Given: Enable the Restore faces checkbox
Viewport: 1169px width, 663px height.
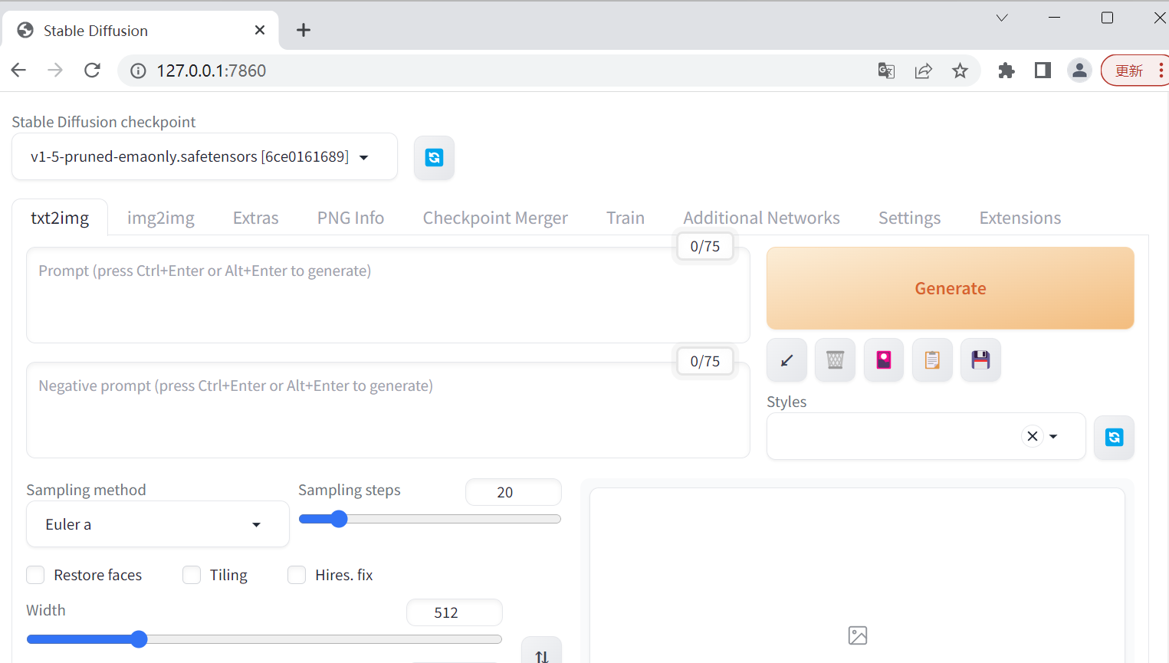Looking at the screenshot, I should 35,575.
